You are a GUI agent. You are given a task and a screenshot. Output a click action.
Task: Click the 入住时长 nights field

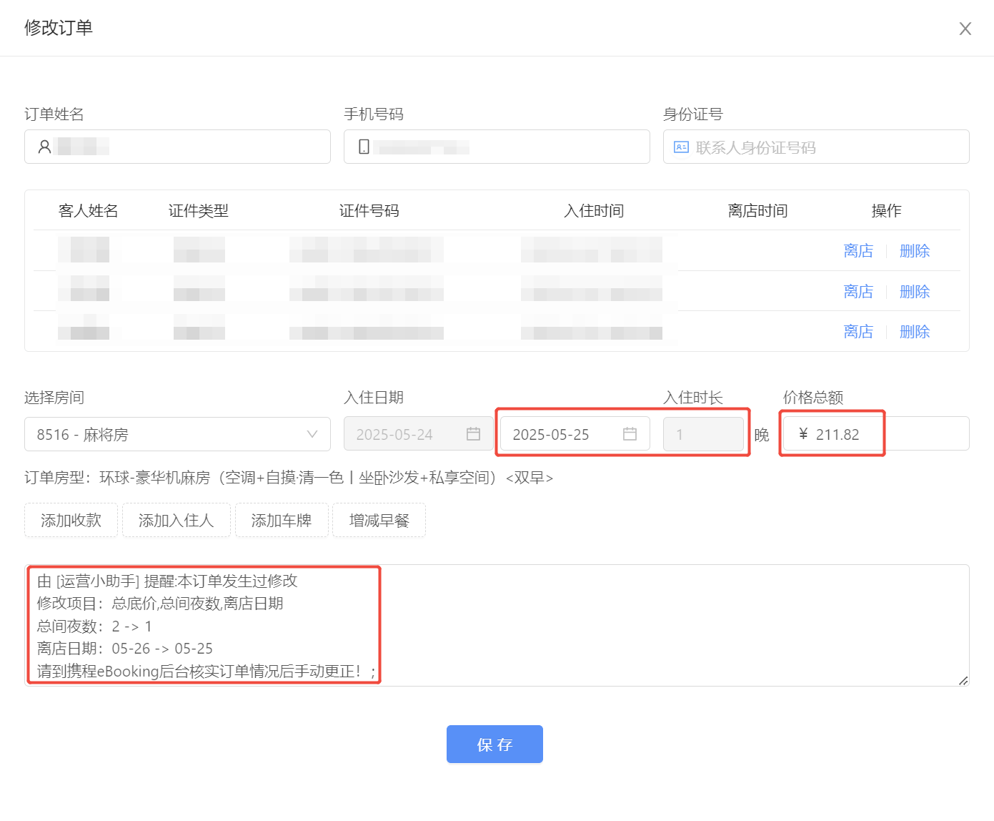point(703,434)
